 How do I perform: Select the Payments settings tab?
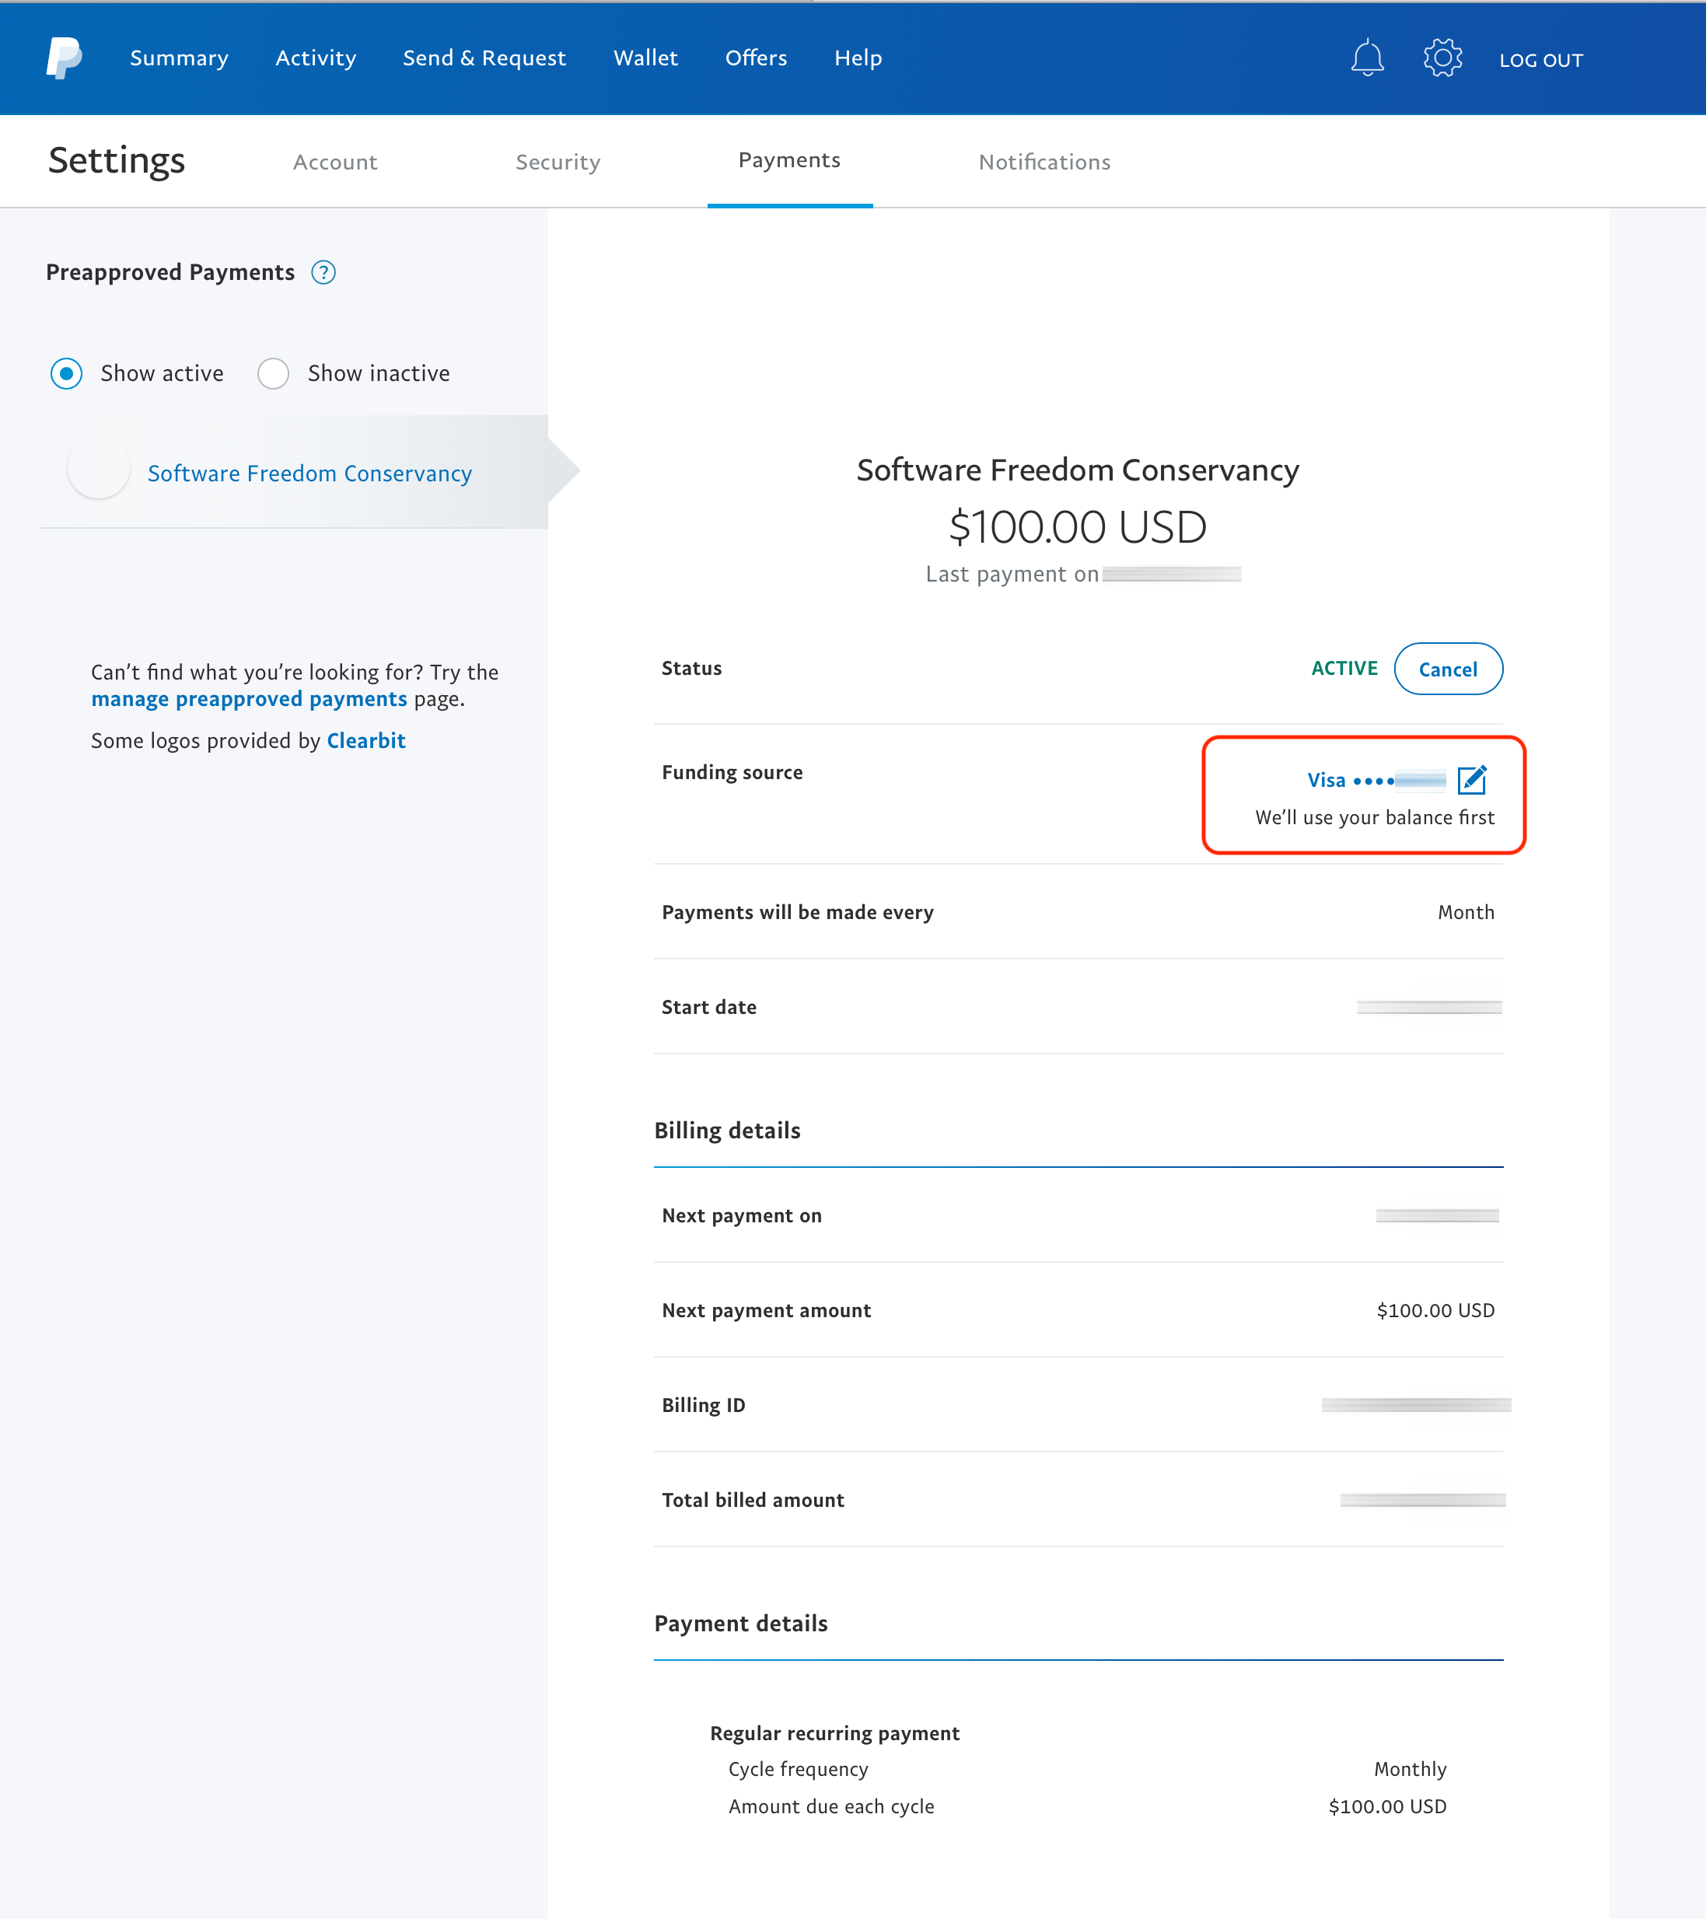(789, 160)
